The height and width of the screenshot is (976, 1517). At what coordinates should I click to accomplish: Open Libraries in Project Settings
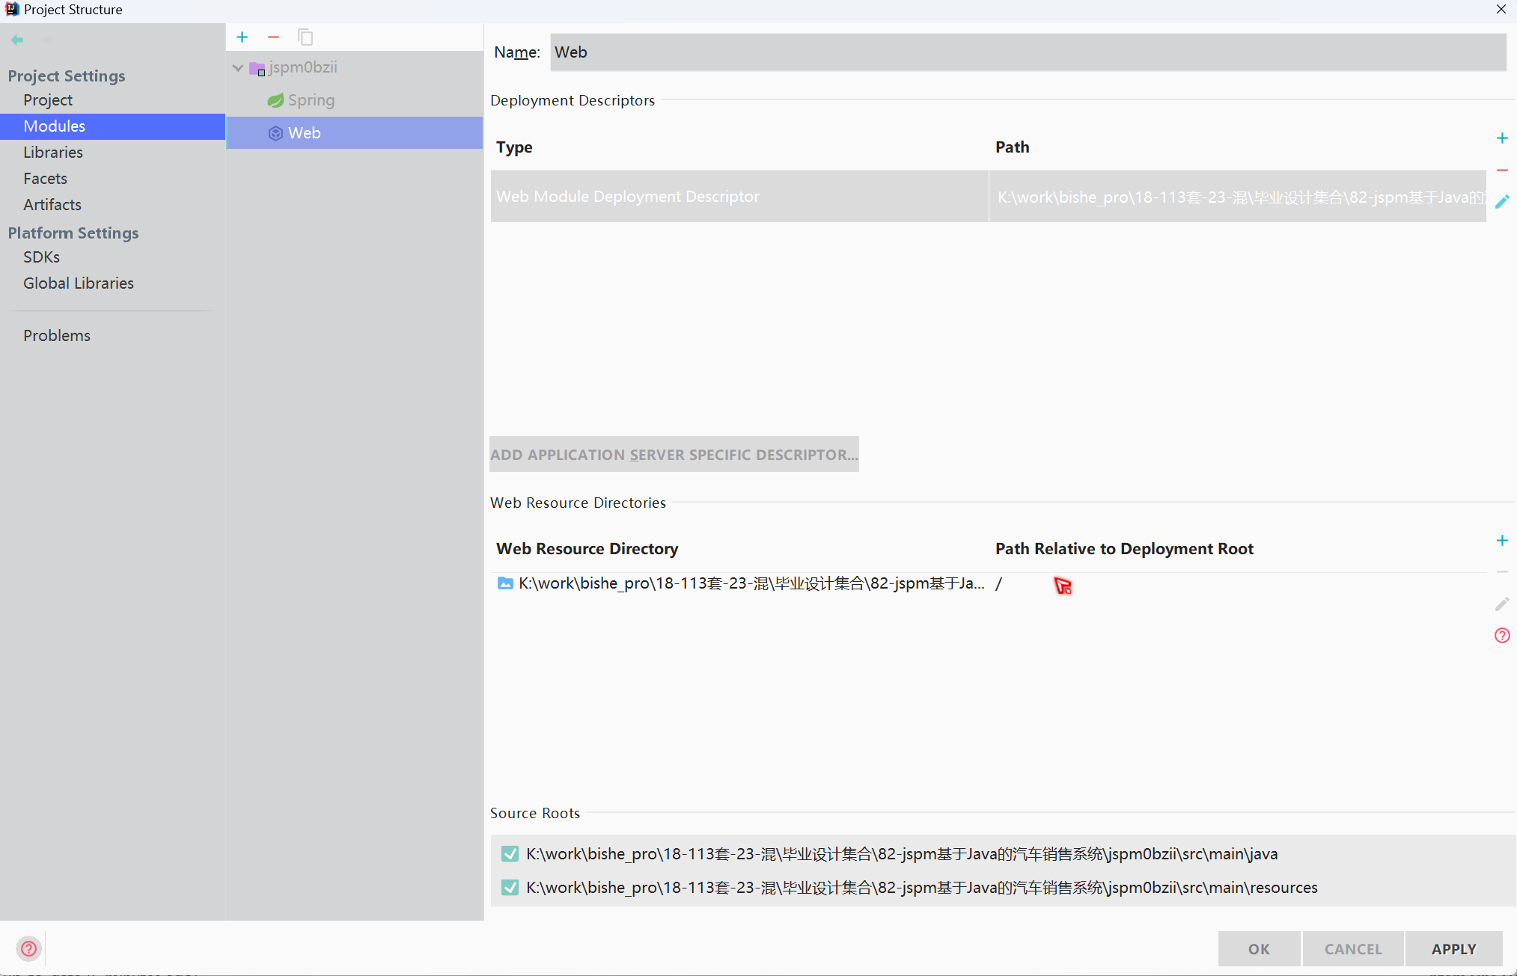tap(53, 153)
